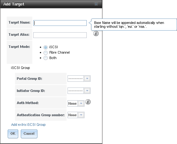Click the Auth Method None value
The width and height of the screenshot is (177, 144).
tap(73, 103)
